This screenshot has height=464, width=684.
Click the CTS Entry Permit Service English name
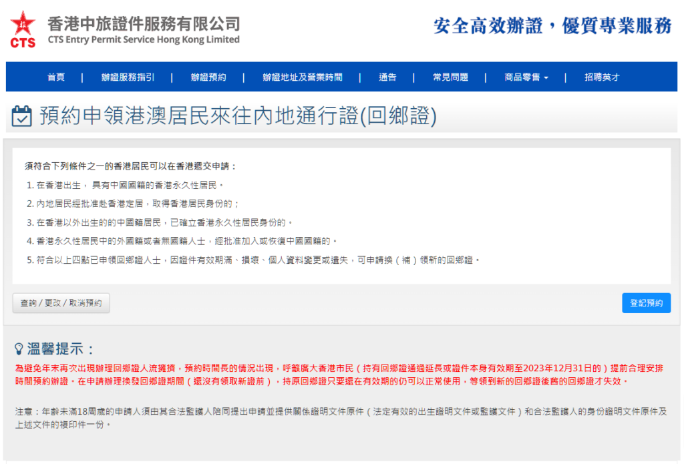[x=144, y=40]
